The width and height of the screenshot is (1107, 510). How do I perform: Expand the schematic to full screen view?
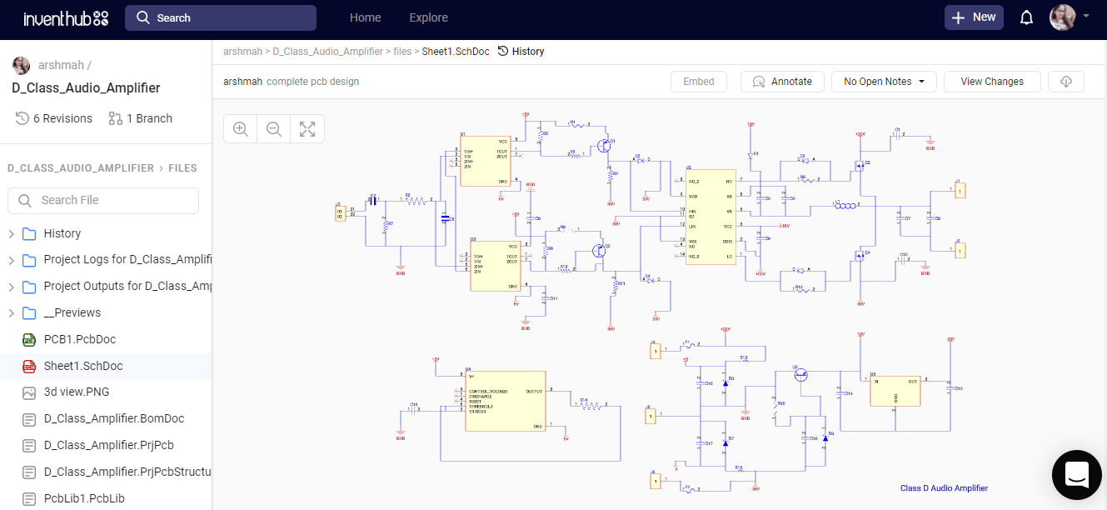point(307,128)
